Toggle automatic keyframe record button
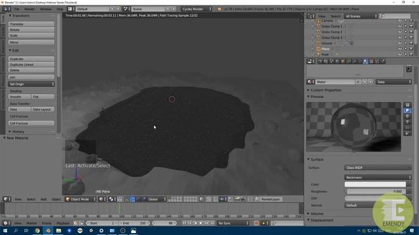 tap(256, 223)
